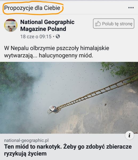Open the article info 'i' icon
The height and width of the screenshot is (160, 138).
point(129,135)
